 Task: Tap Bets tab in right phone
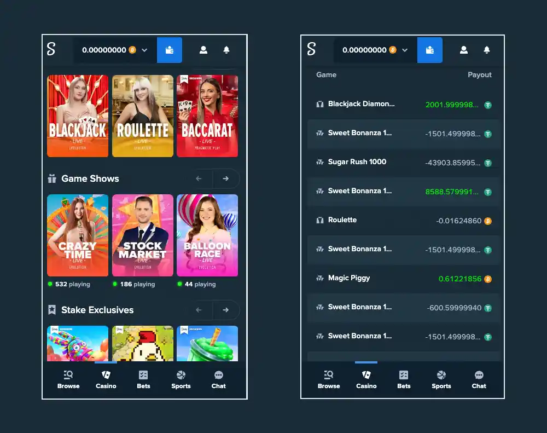pos(404,379)
